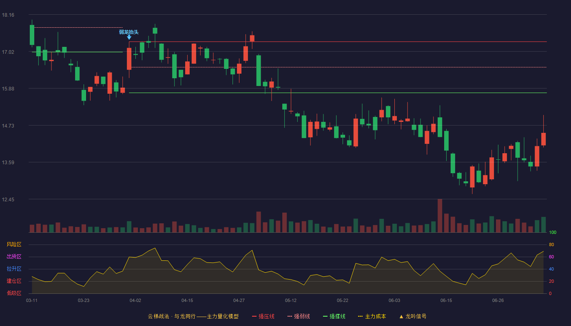Image resolution: width=571 pixels, height=326 pixels.
Task: Click the 弱龙抬头 annotation label
Action: click(129, 32)
